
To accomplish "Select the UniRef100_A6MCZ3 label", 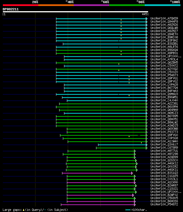I will pyautogui.click(x=164, y=113).
